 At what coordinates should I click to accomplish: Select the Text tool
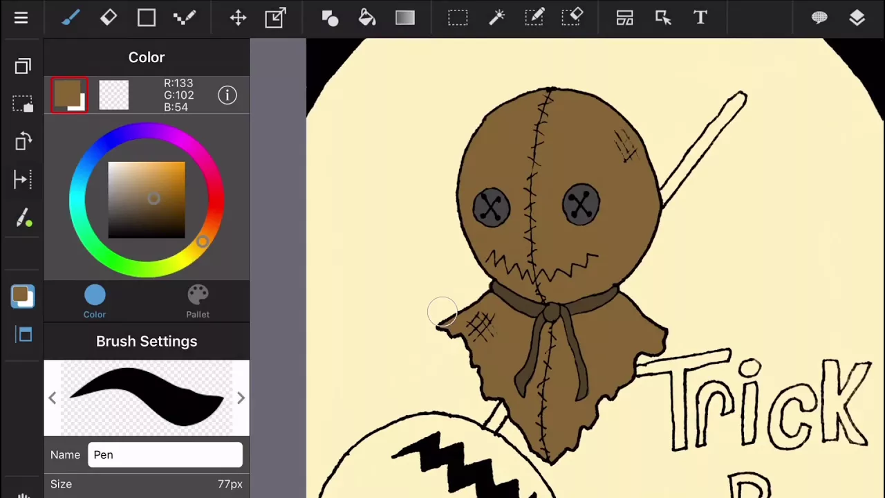coord(700,18)
